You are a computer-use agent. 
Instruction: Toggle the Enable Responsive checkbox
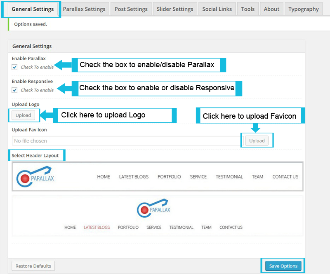[14, 90]
